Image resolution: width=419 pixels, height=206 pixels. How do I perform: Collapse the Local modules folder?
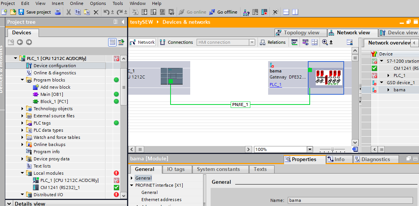[22, 173]
